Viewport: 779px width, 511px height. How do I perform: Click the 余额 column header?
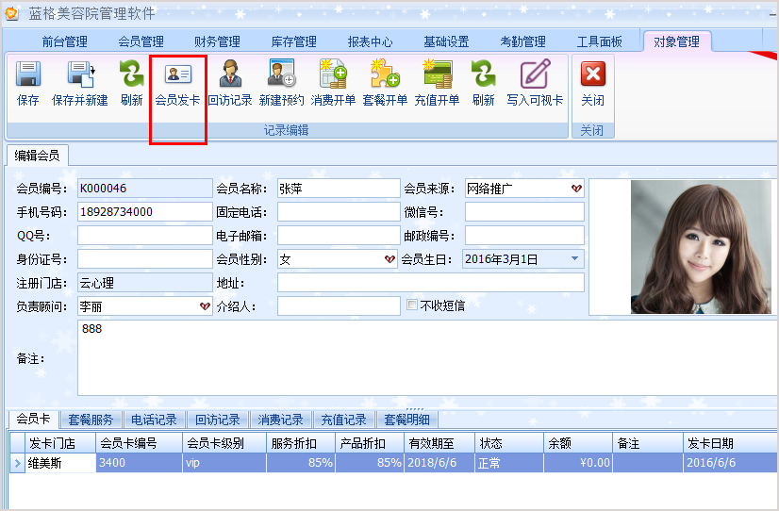pos(578,443)
